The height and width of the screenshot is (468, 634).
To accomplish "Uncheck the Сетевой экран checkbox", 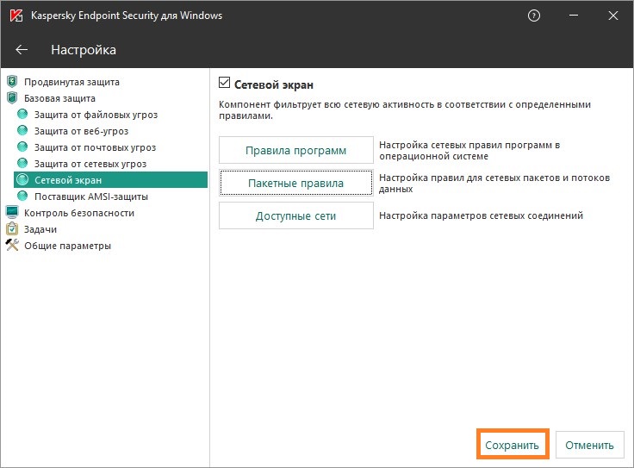I will [225, 84].
